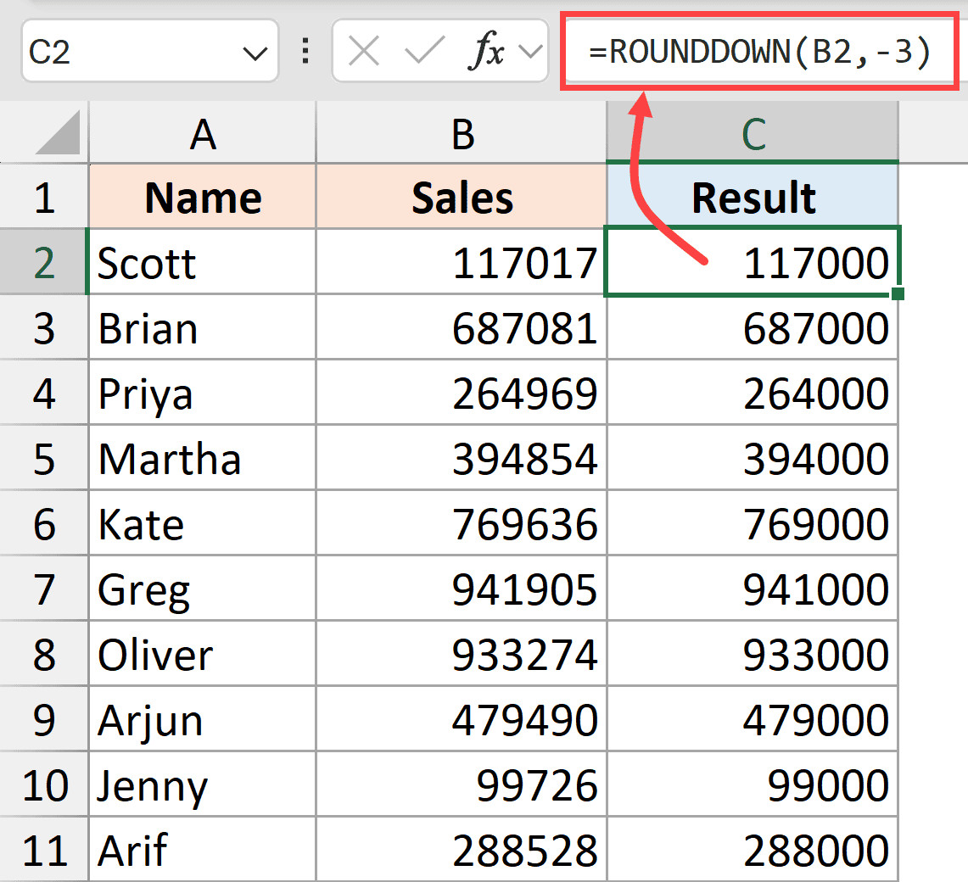
Task: Click result cell showing 99000
Action: (x=753, y=785)
